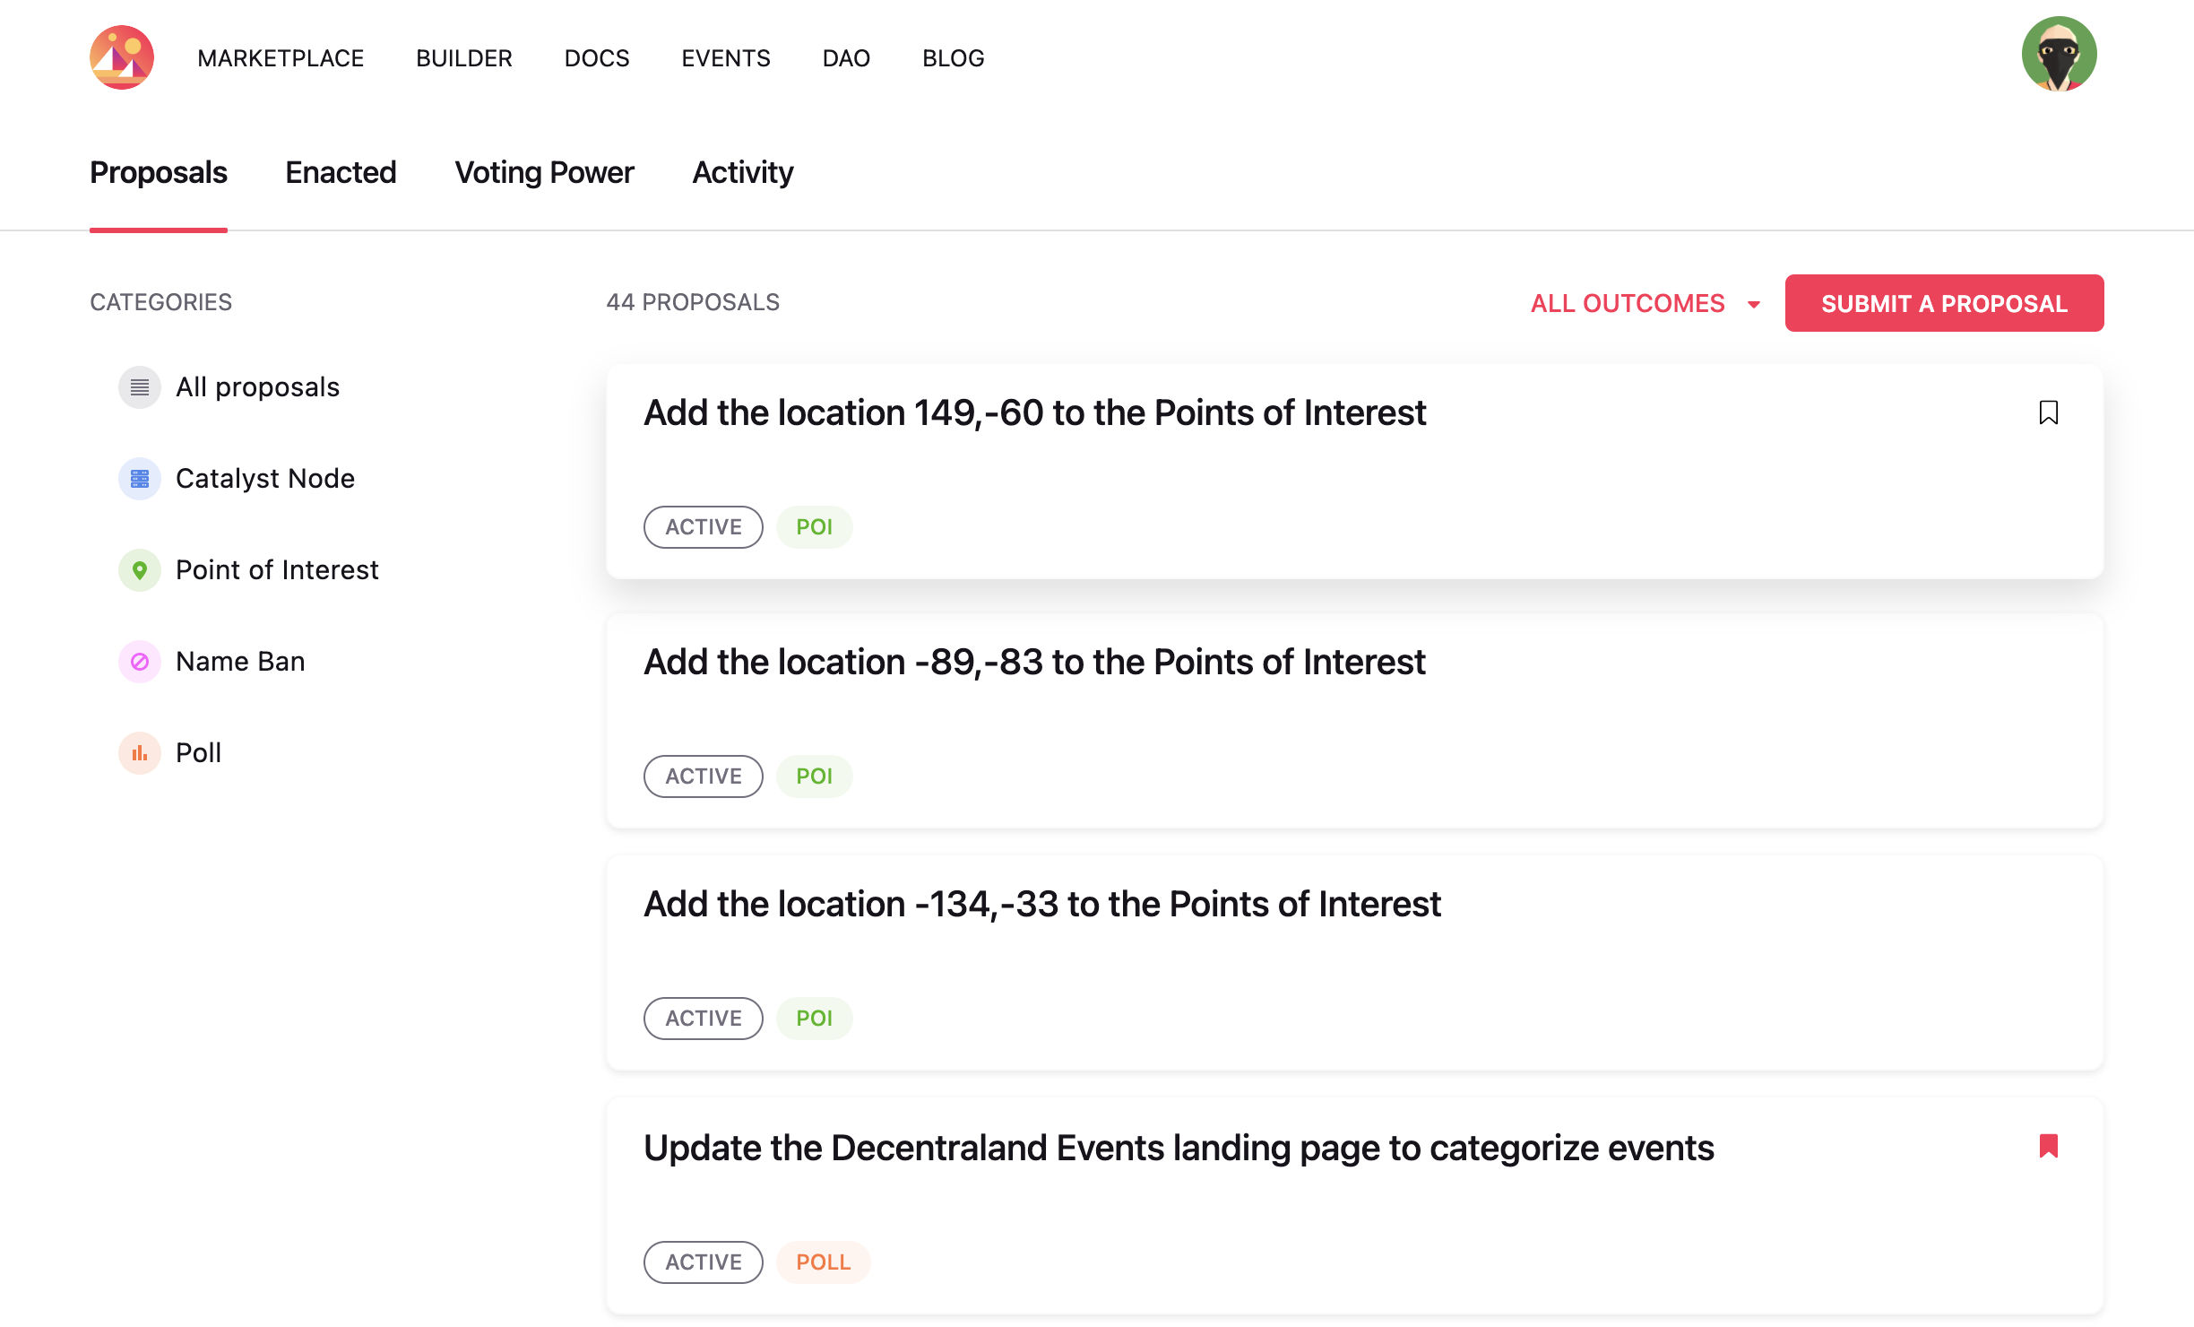2194x1327 pixels.
Task: Click the Poll bar chart icon
Action: tap(139, 753)
